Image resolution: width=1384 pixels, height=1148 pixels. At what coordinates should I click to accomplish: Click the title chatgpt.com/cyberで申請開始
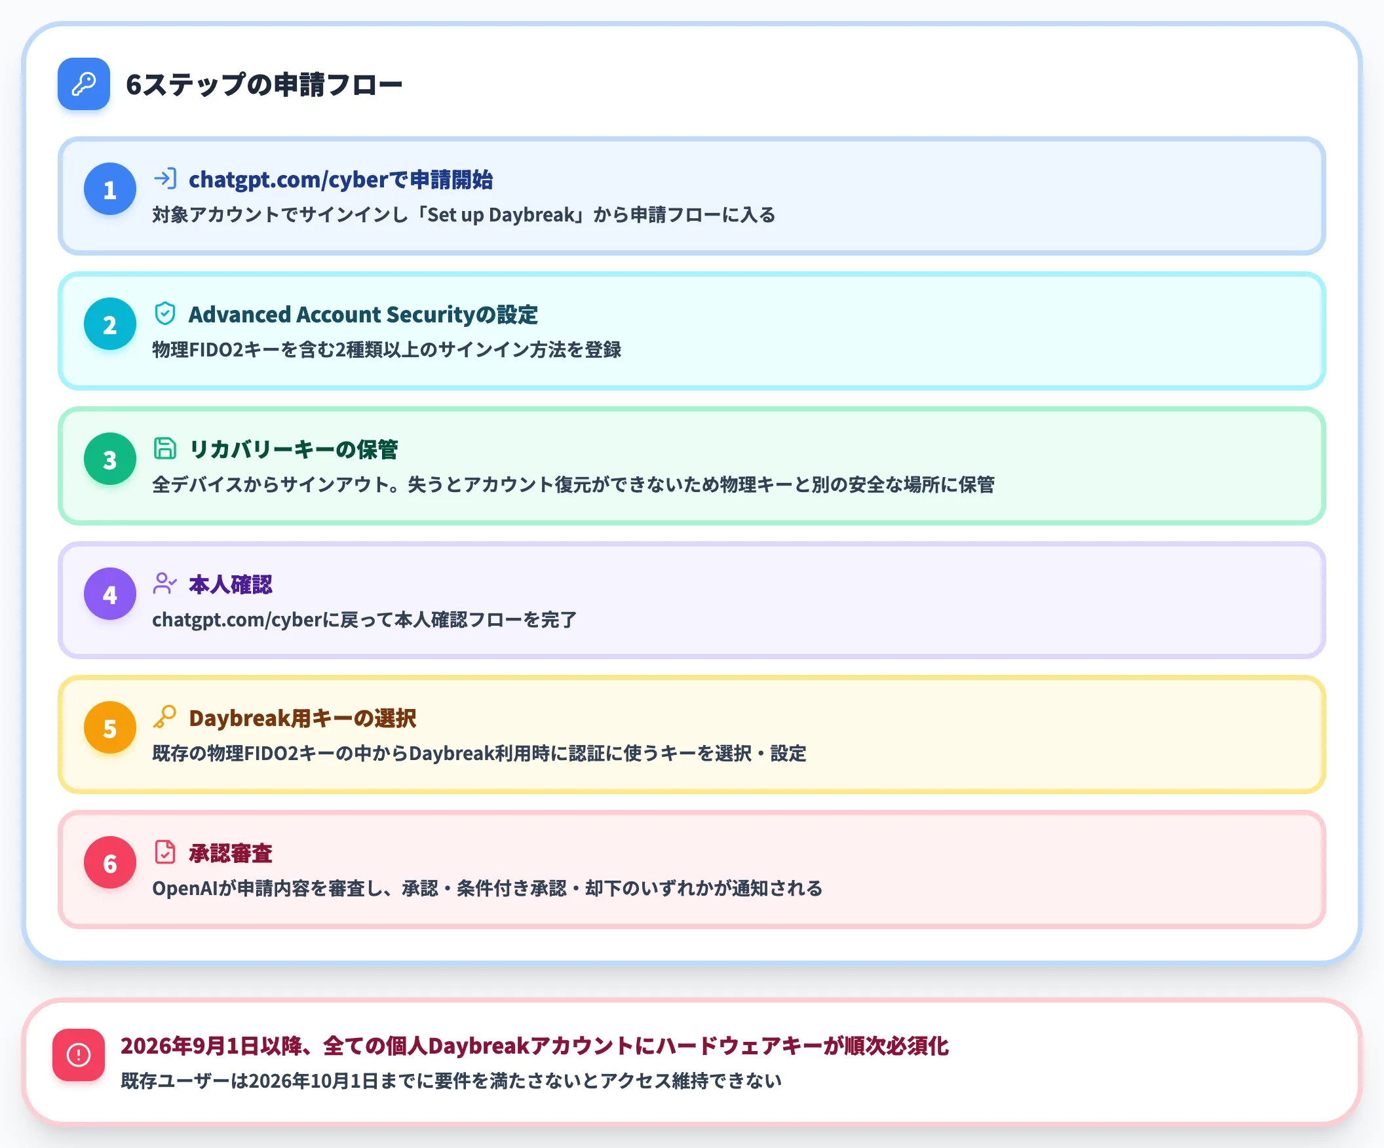pos(341,180)
